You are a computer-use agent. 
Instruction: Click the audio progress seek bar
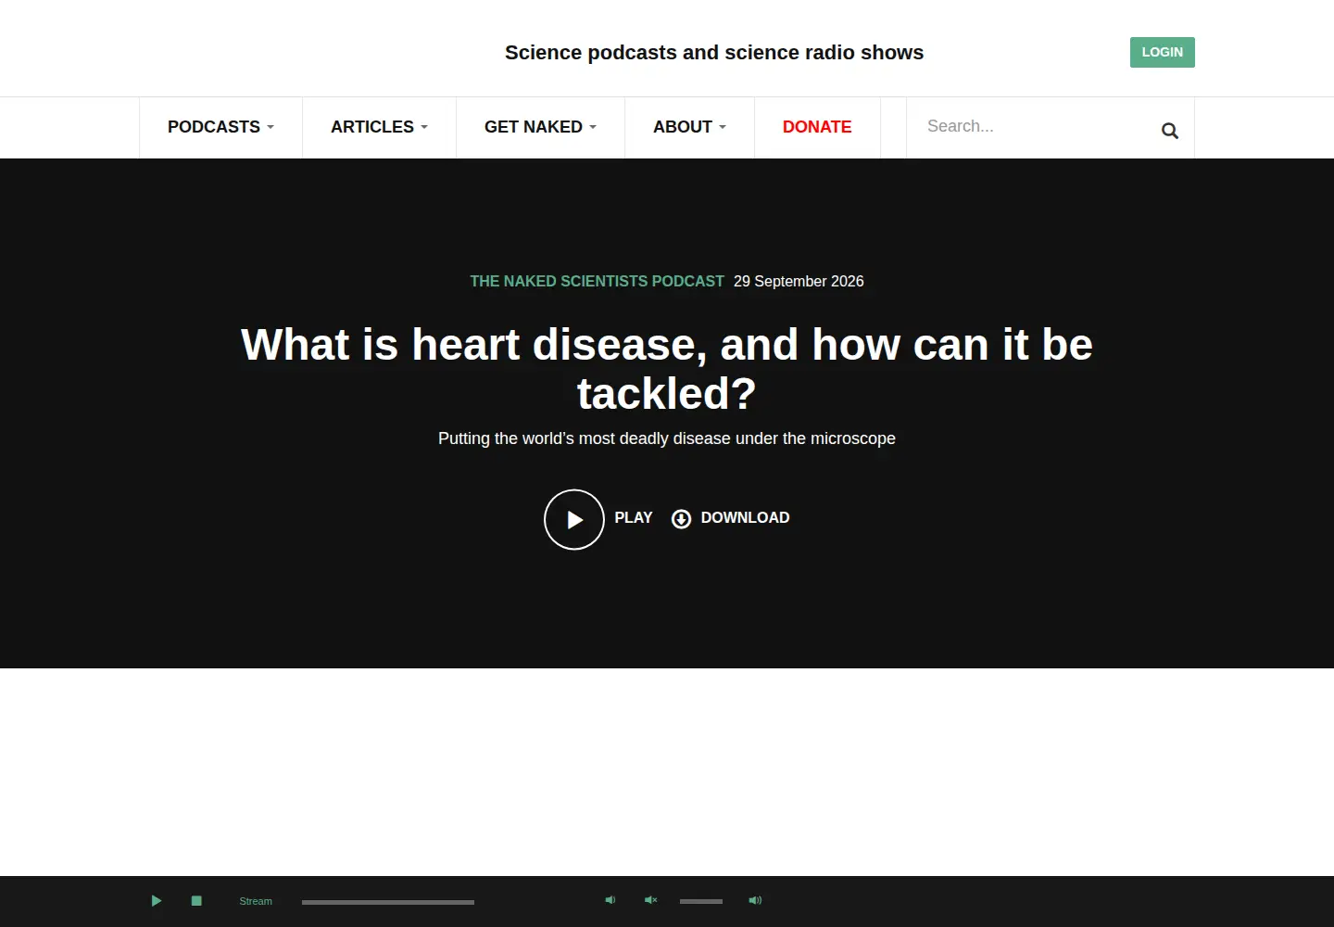tap(388, 902)
